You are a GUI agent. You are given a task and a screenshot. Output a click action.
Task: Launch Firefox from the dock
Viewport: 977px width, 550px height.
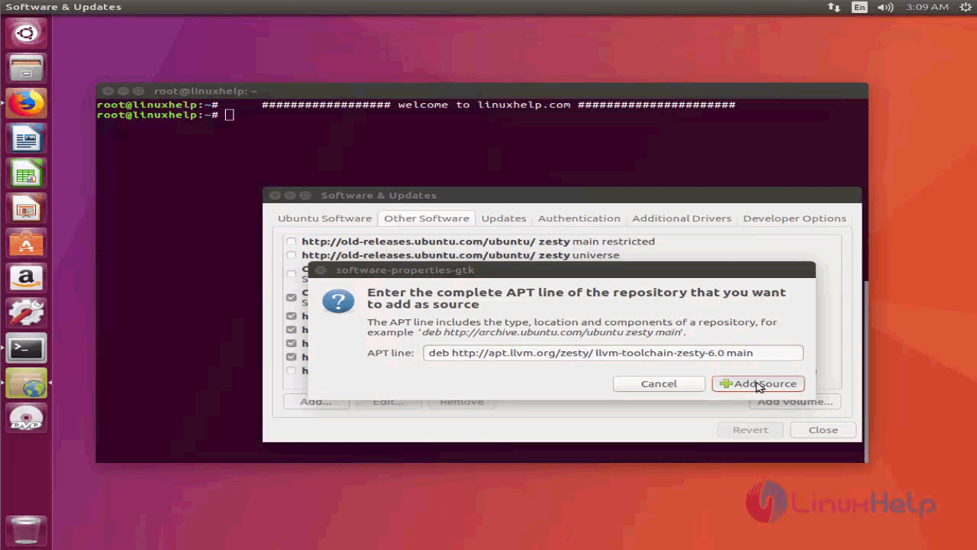click(x=26, y=103)
